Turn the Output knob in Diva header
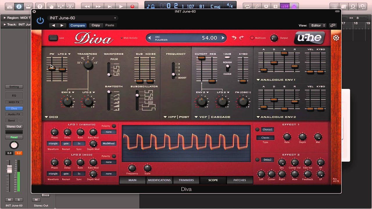The image size is (372, 209). [x=274, y=38]
